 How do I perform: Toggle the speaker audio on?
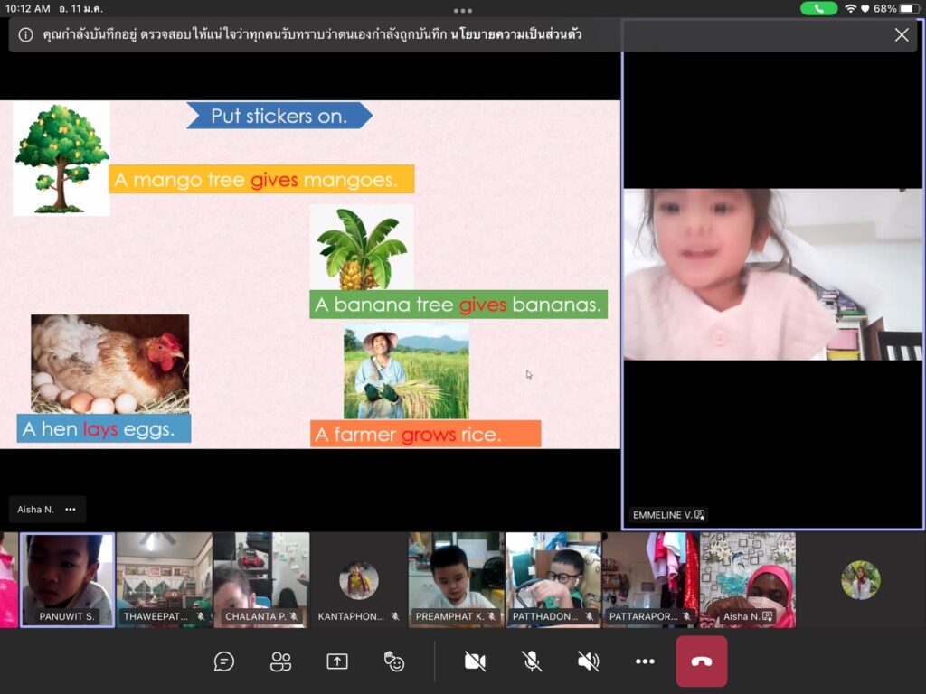[589, 661]
